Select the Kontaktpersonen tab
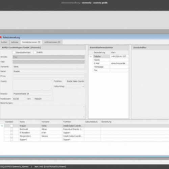The height and width of the screenshot is (169, 169). click(31, 42)
